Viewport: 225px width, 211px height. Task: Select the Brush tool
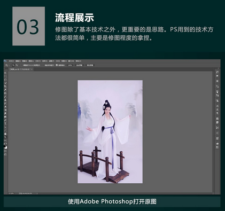coord(5,97)
